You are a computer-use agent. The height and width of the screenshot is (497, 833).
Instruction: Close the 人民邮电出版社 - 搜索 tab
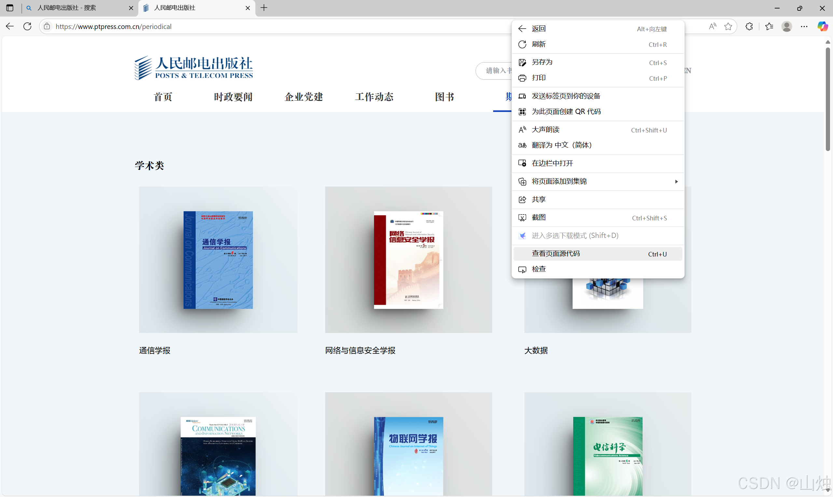click(131, 8)
